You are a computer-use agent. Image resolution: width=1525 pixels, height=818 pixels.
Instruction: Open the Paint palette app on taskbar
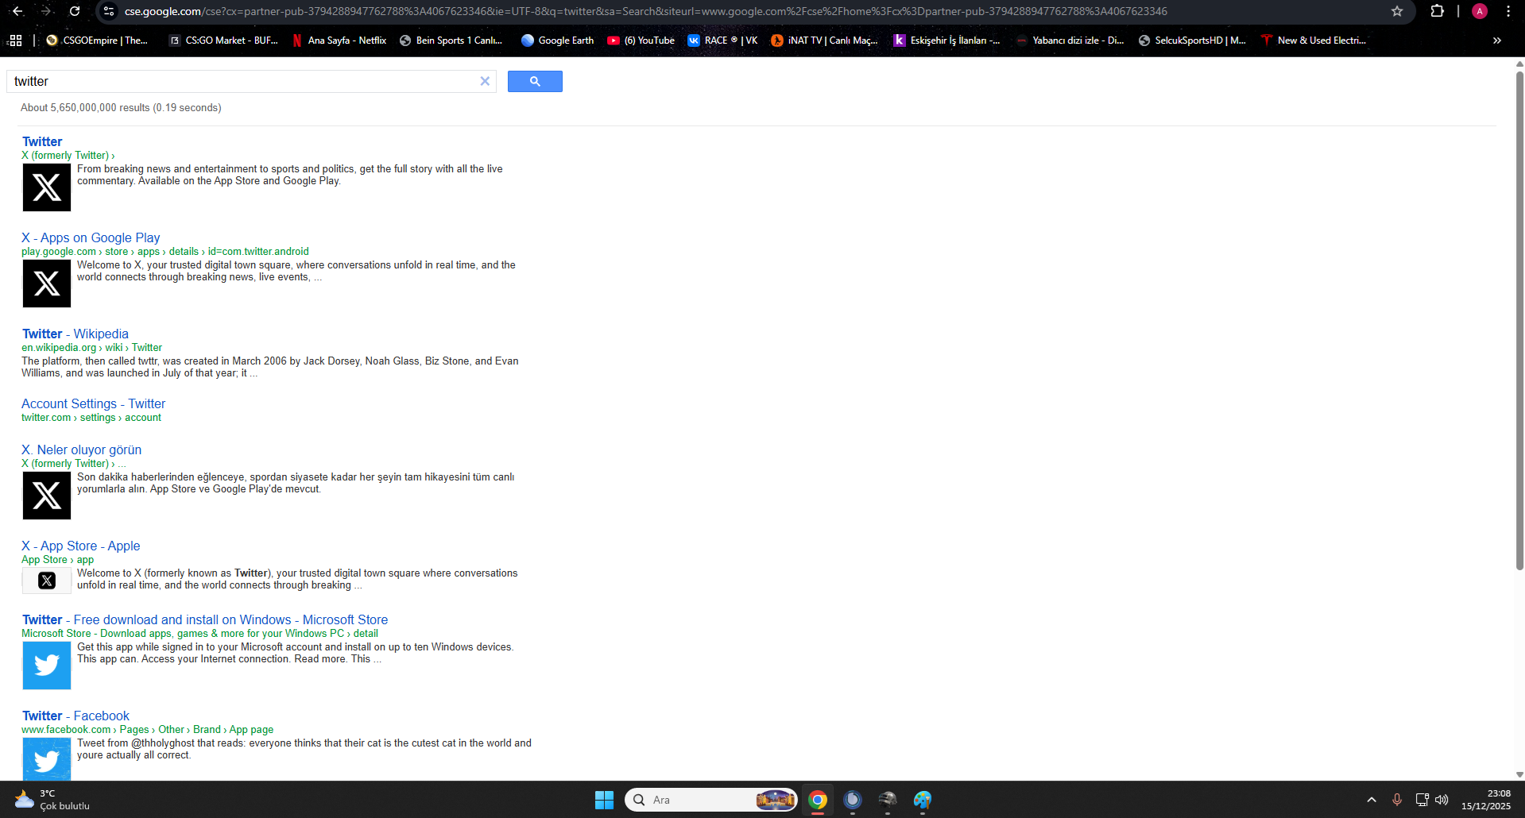tap(923, 800)
